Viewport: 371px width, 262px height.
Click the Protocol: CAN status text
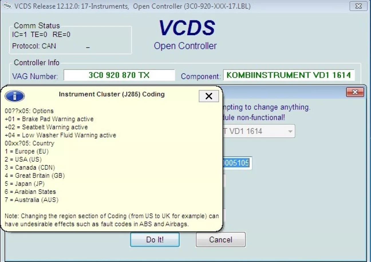34,46
